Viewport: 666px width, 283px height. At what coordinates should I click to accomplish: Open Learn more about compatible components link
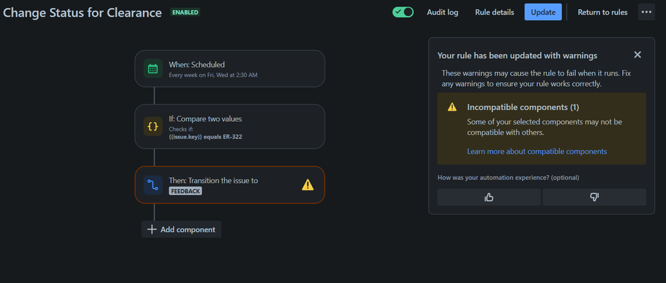click(537, 151)
